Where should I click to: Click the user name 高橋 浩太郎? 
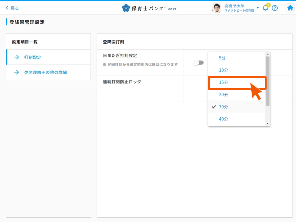(x=234, y=6)
